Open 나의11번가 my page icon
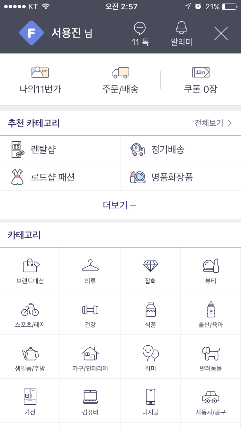This screenshot has height=429, width=241. point(40,72)
